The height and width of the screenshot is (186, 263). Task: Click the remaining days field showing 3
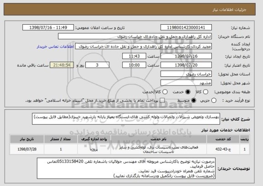97,65
